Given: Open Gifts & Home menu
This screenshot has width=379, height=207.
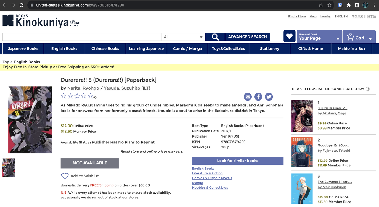Looking at the screenshot, I should 311,49.
